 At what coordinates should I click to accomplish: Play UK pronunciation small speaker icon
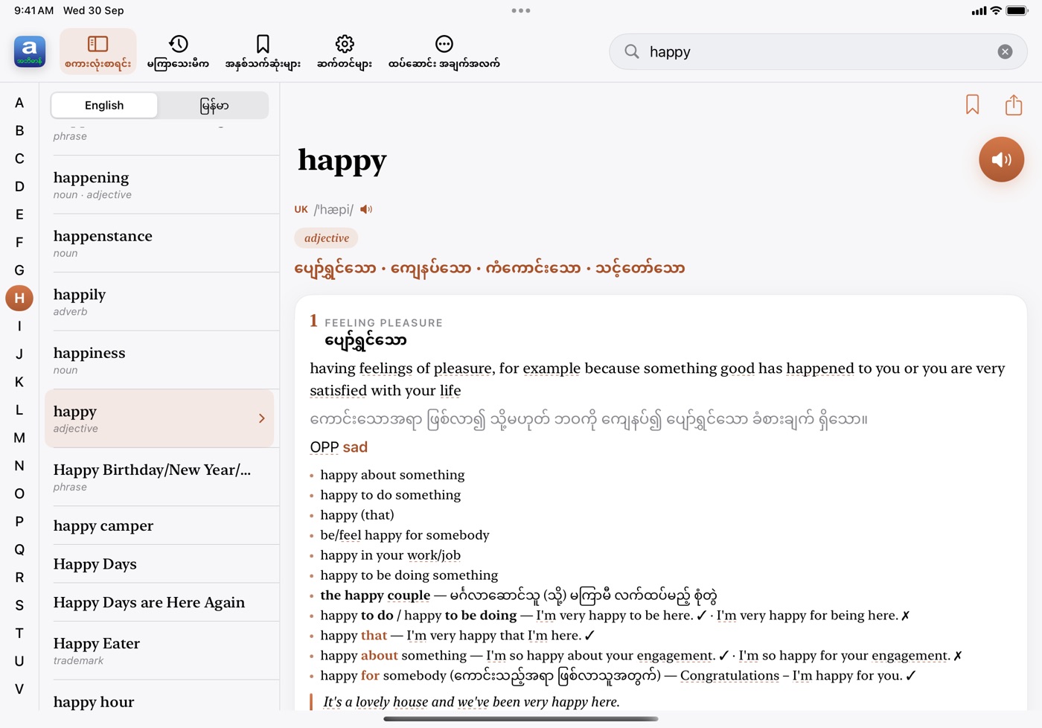366,210
